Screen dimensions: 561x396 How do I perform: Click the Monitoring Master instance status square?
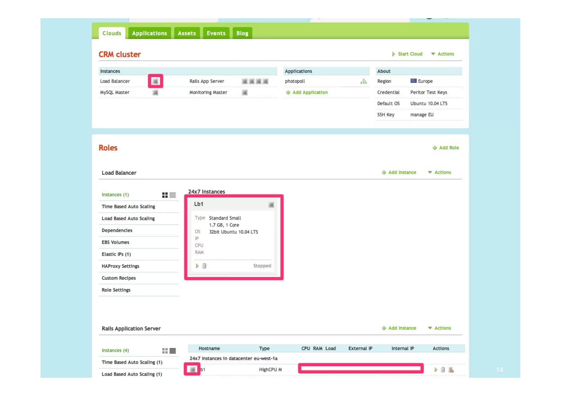pyautogui.click(x=245, y=93)
